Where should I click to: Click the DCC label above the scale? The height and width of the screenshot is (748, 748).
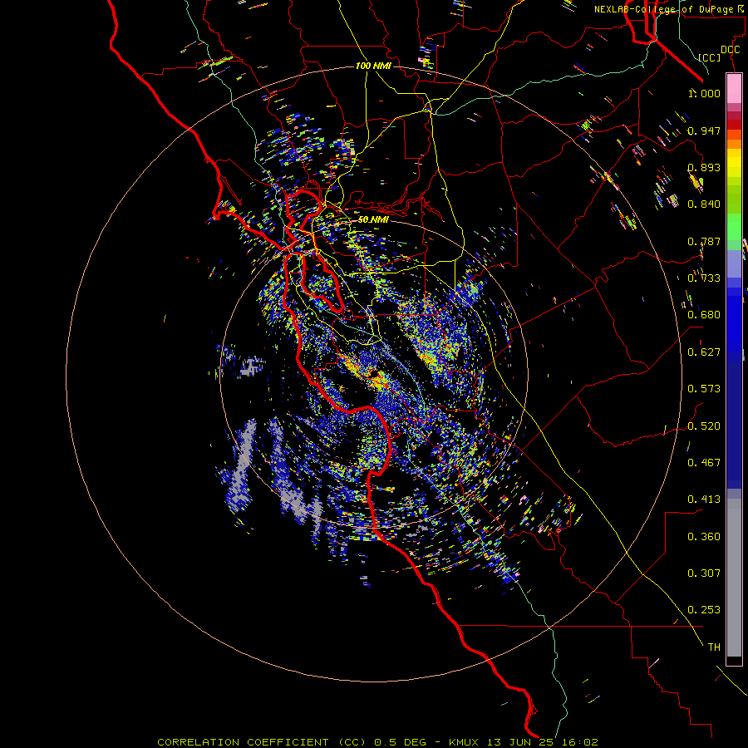(x=731, y=50)
